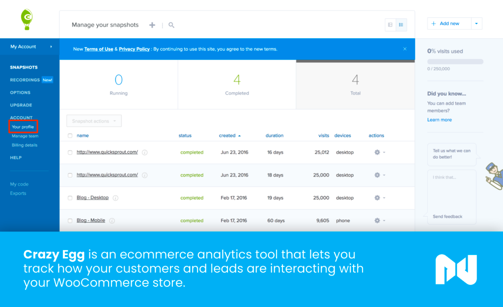Check the select-all snapshots checkbox in header
The width and height of the screenshot is (503, 307).
(x=70, y=135)
